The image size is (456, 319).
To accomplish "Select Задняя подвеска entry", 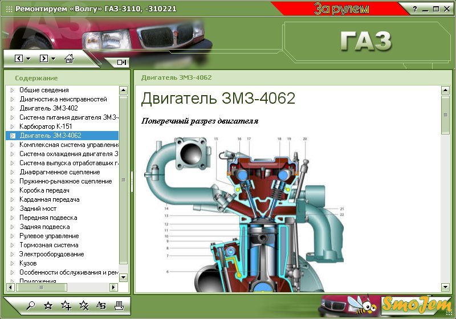I will [44, 227].
